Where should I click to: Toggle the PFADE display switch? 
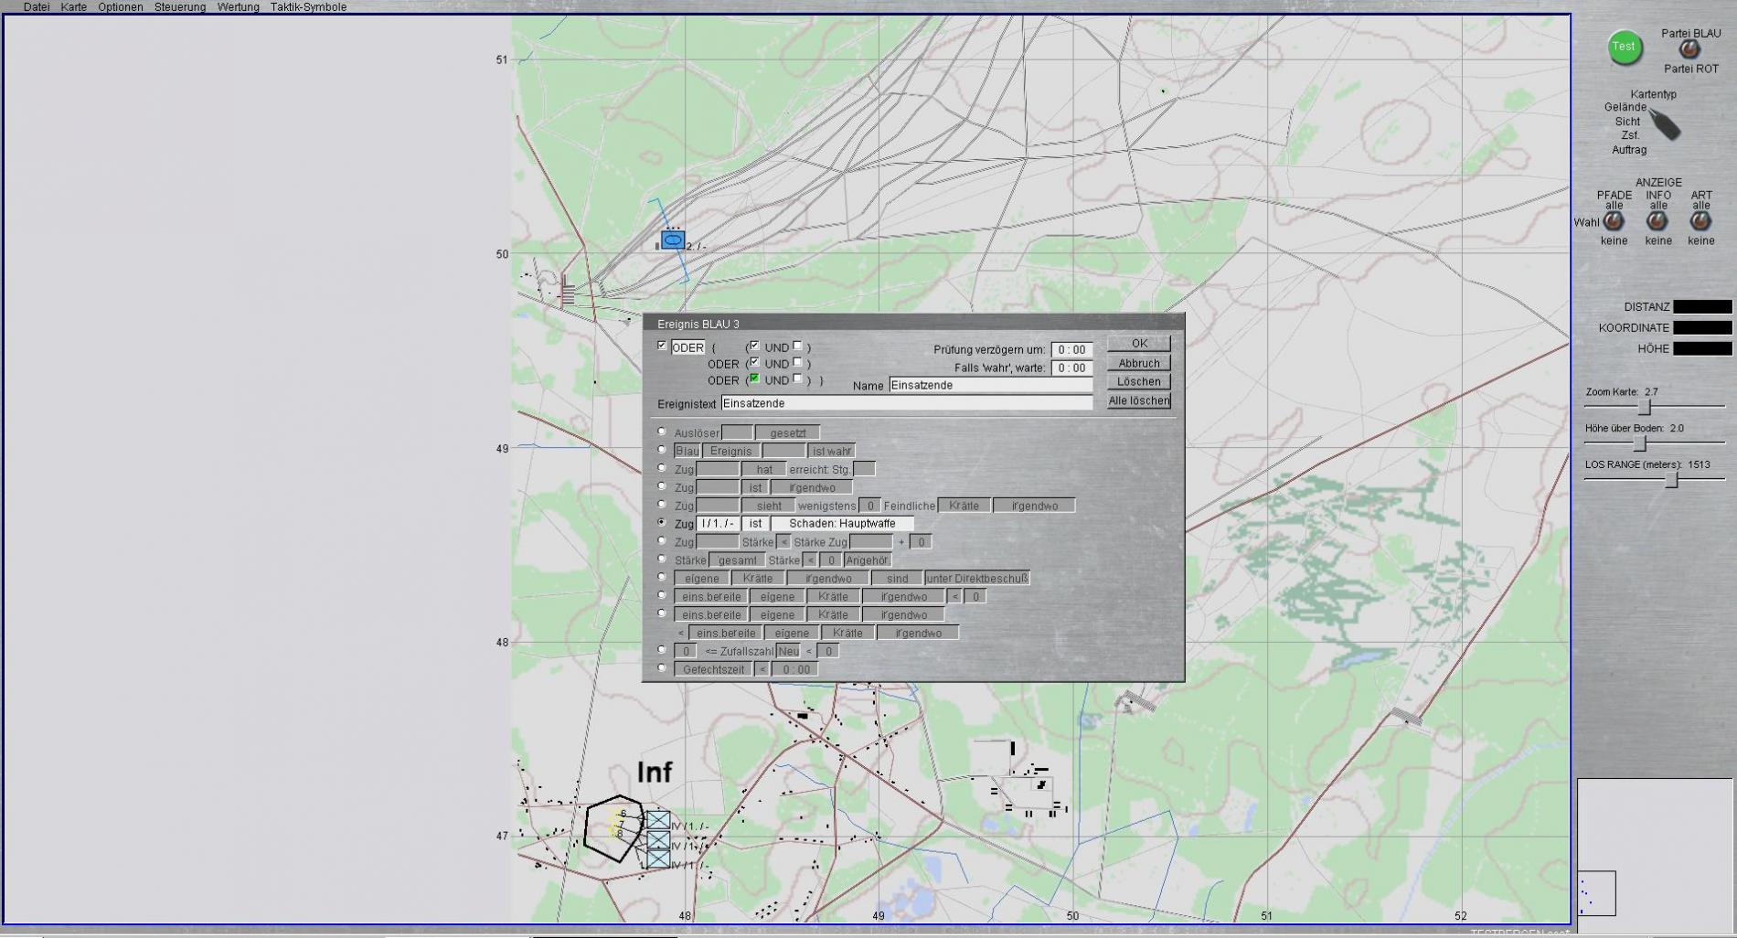(1614, 221)
